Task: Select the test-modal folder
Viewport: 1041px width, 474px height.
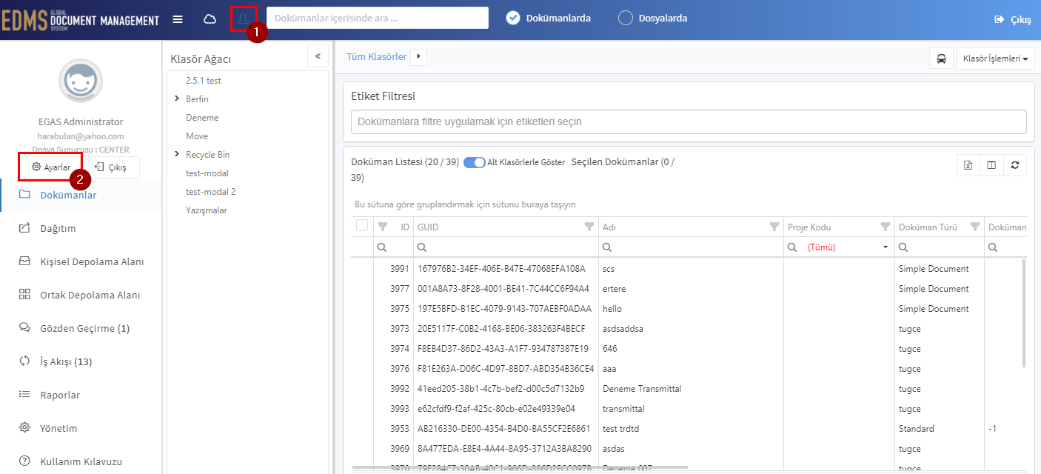Action: tap(207, 173)
